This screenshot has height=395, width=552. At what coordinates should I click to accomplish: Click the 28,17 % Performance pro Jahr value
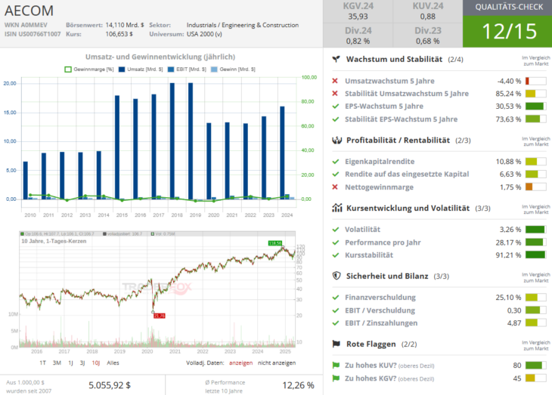coord(508,242)
